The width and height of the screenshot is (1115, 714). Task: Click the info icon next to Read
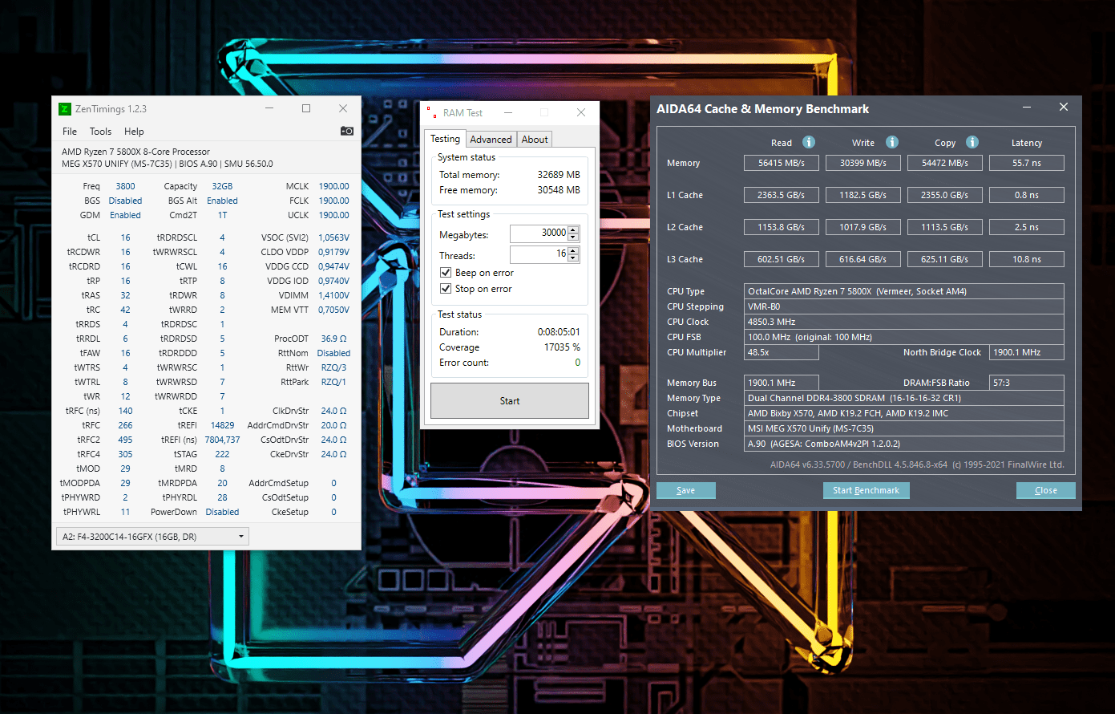point(809,142)
